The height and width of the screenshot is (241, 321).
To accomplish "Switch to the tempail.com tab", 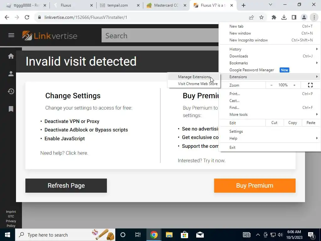I will [x=119, y=5].
